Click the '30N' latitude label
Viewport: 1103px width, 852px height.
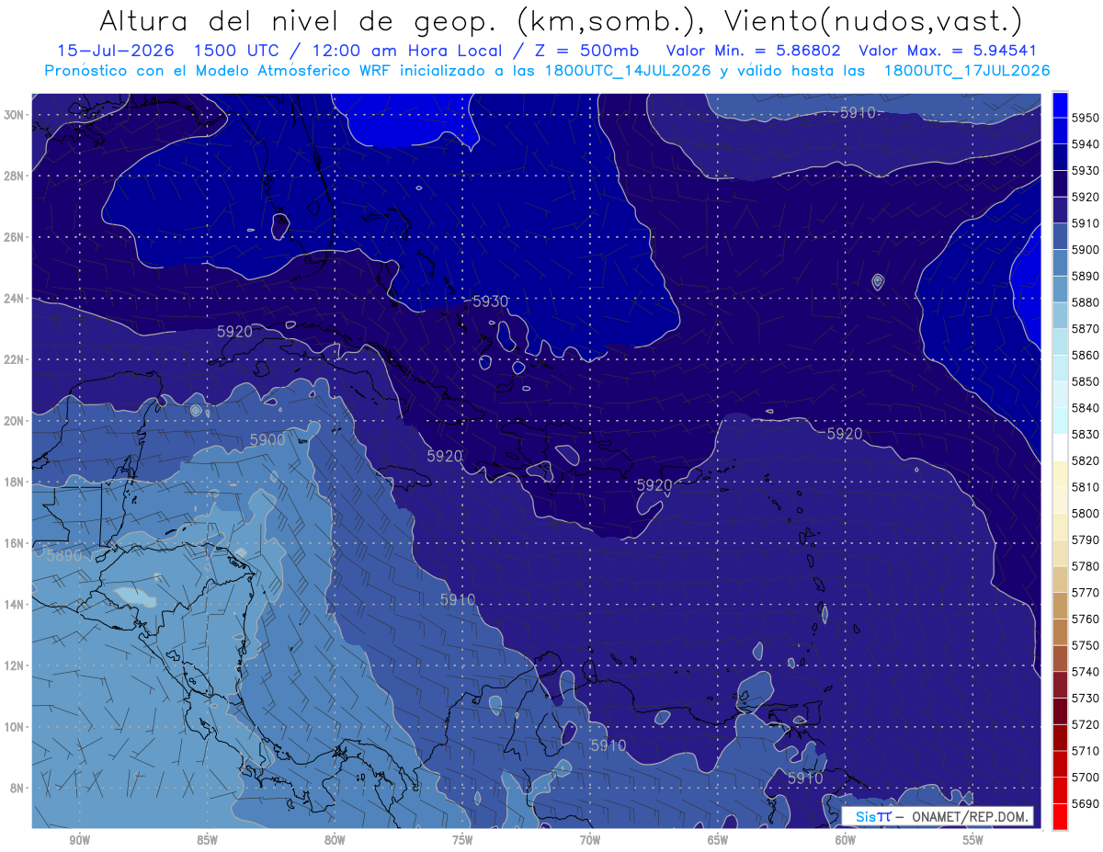click(x=14, y=115)
